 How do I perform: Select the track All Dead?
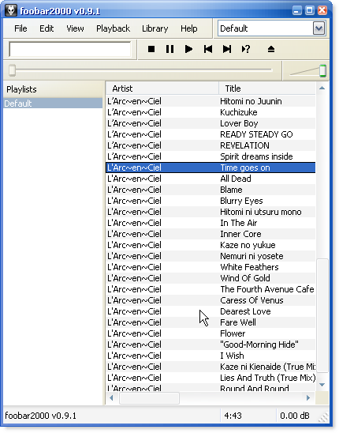point(210,179)
